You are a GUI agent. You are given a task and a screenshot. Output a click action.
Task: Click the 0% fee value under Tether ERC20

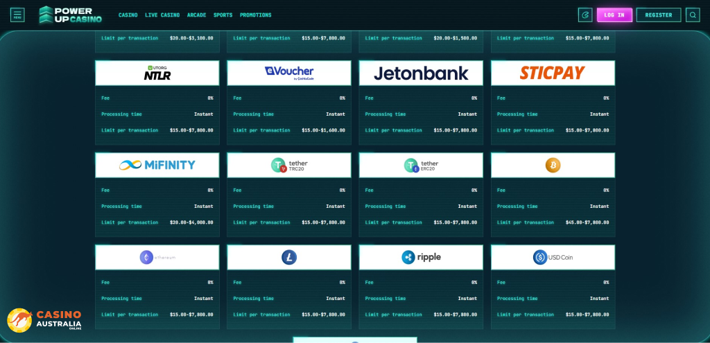click(x=474, y=191)
